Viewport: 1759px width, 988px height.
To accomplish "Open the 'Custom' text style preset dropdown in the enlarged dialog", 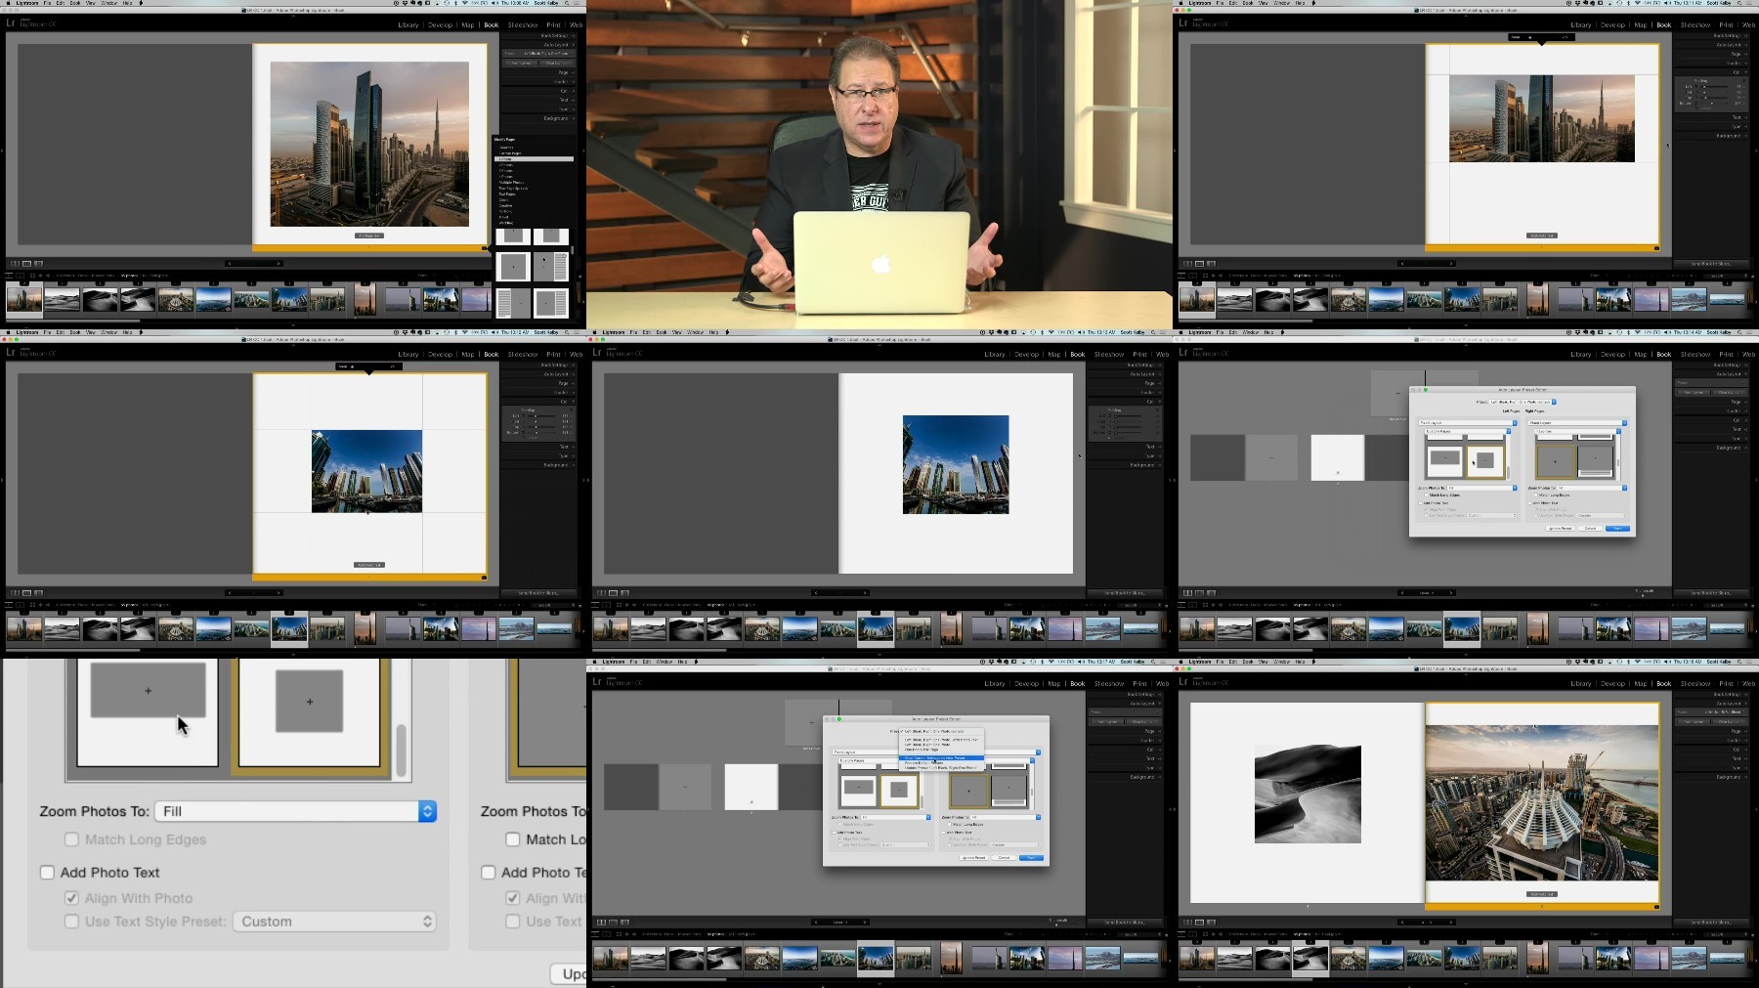I will [334, 922].
